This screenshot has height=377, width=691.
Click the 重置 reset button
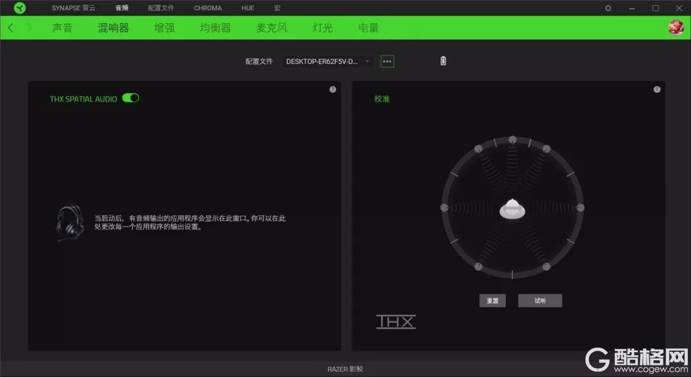[492, 300]
